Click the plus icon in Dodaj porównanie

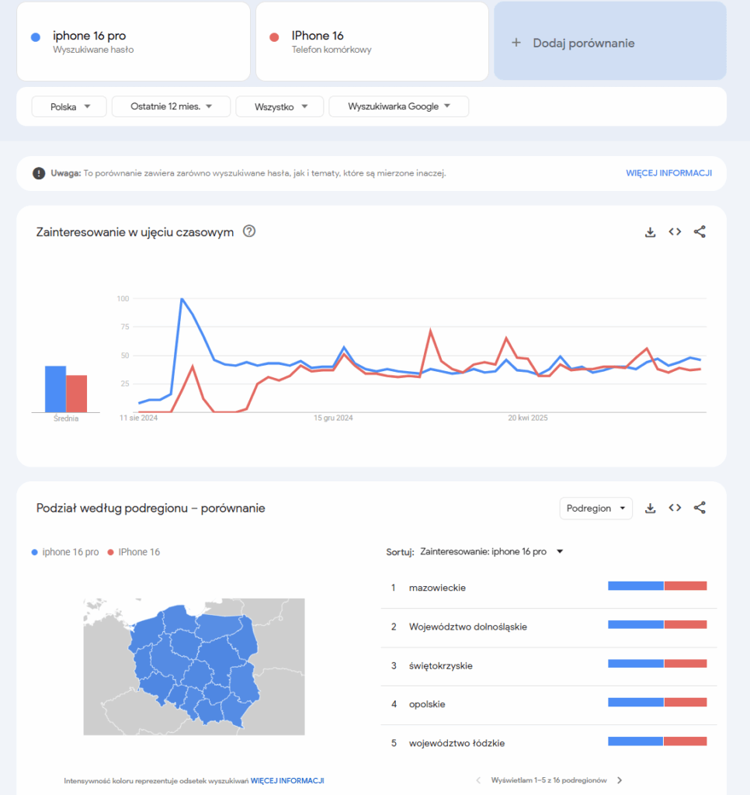tap(516, 43)
